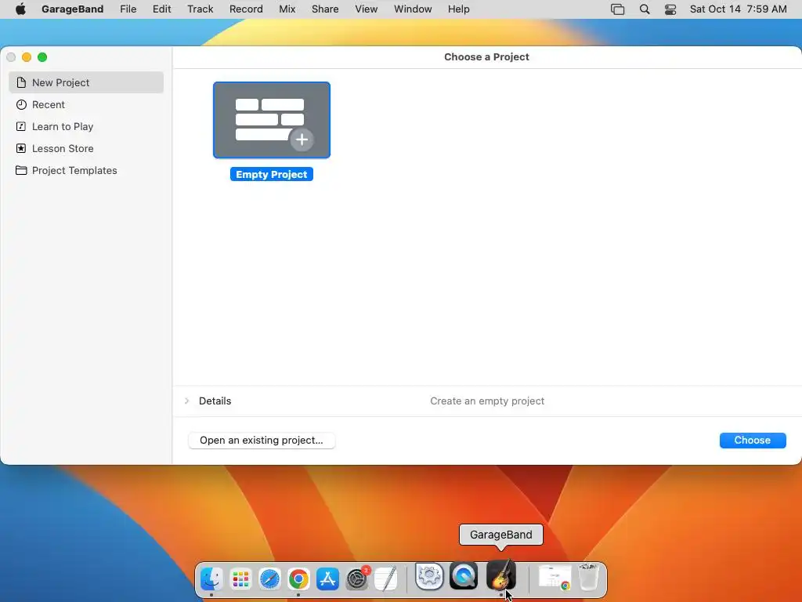Screen dimensions: 802x602
Task: Click Open an existing project button
Action: 262,441
